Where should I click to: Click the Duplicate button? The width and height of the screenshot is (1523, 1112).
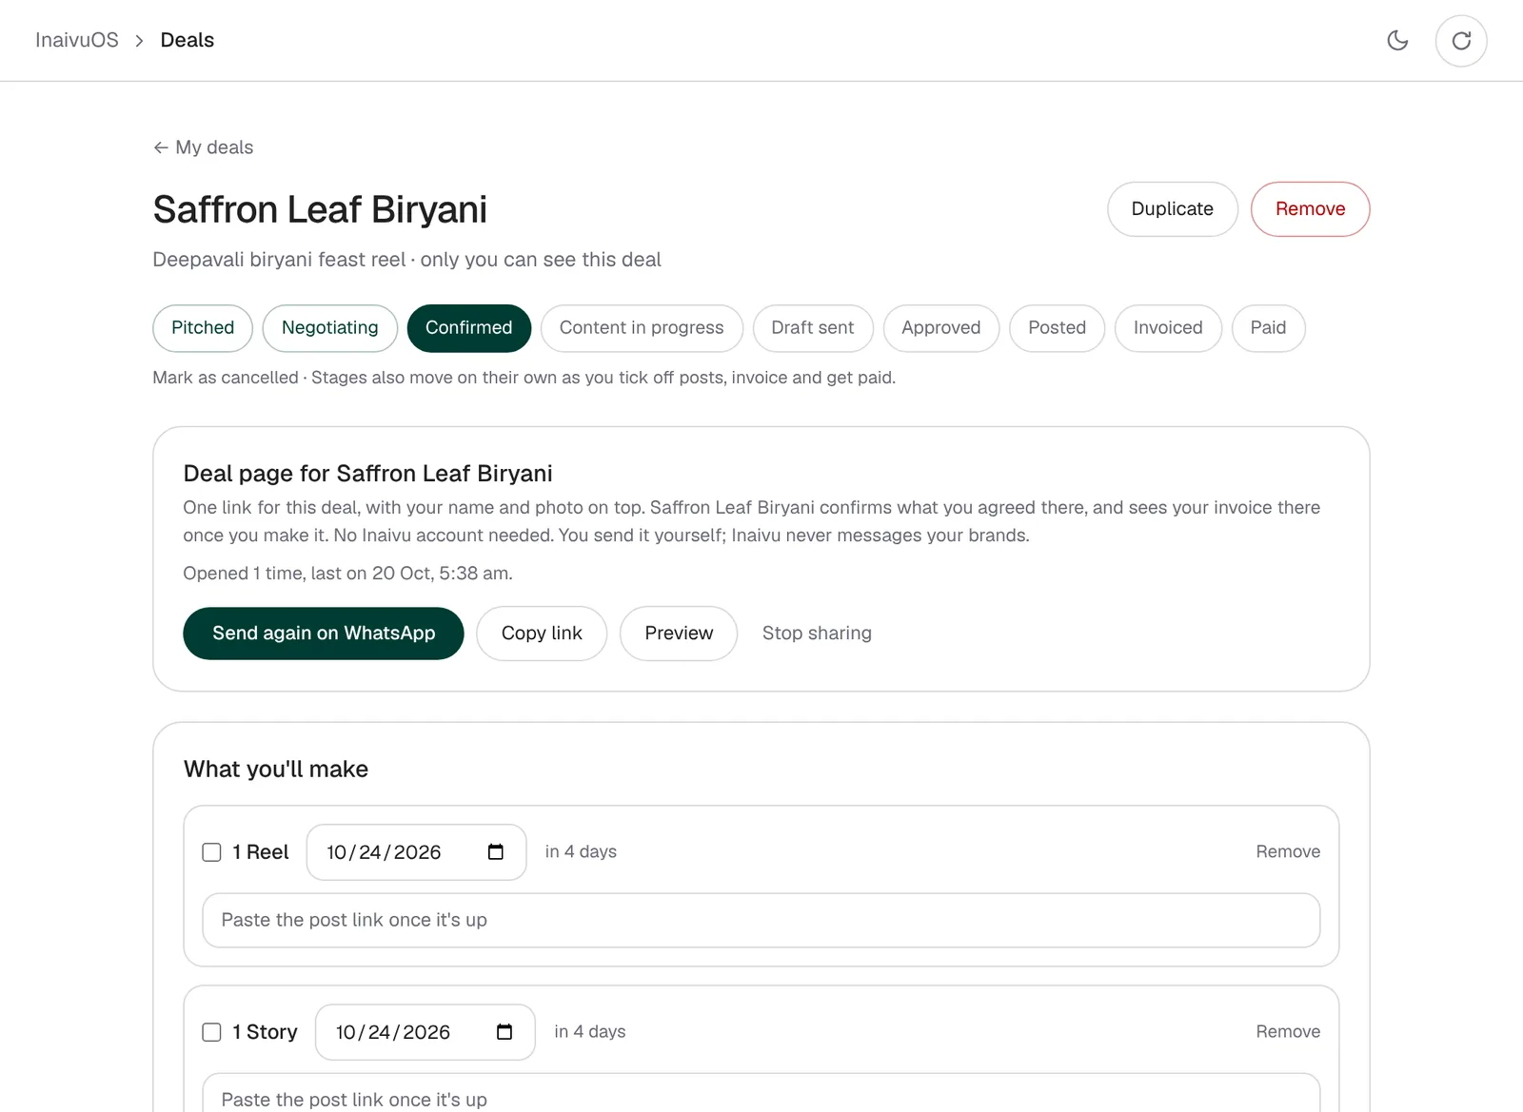coord(1173,209)
